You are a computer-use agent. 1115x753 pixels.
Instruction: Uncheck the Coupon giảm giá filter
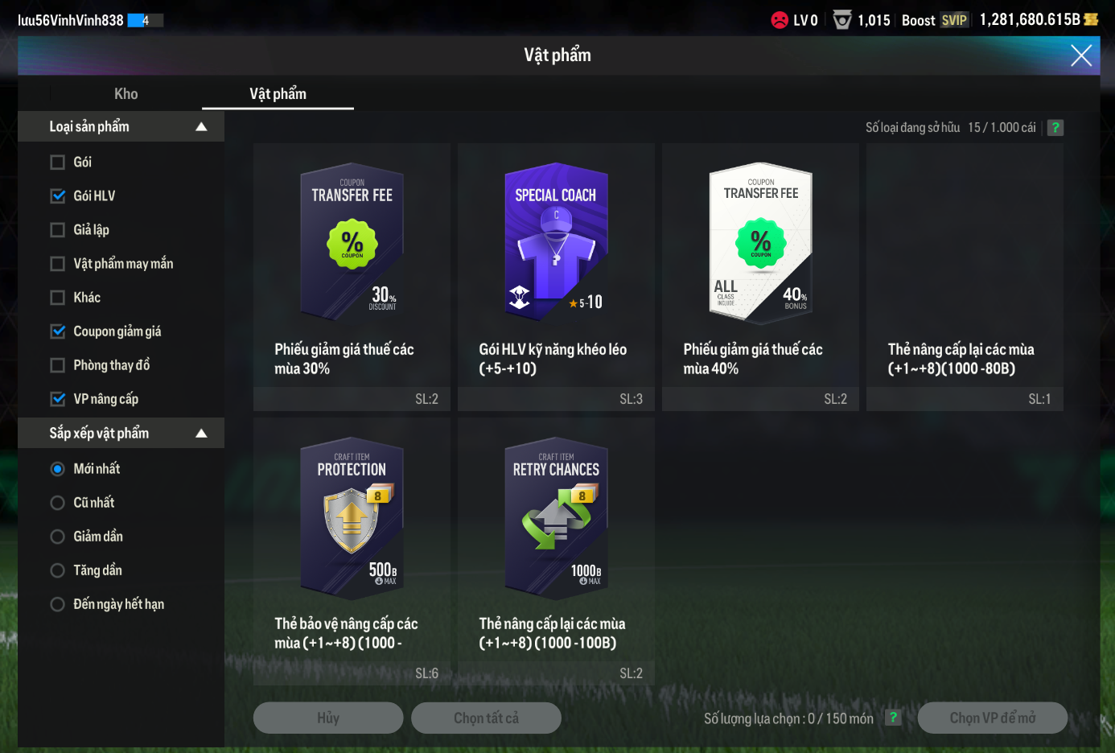[58, 331]
